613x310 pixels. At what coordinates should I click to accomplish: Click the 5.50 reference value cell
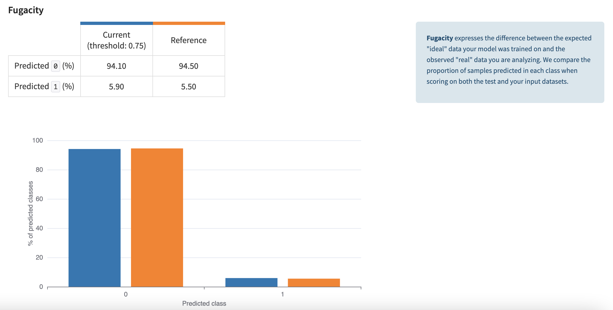pyautogui.click(x=189, y=87)
